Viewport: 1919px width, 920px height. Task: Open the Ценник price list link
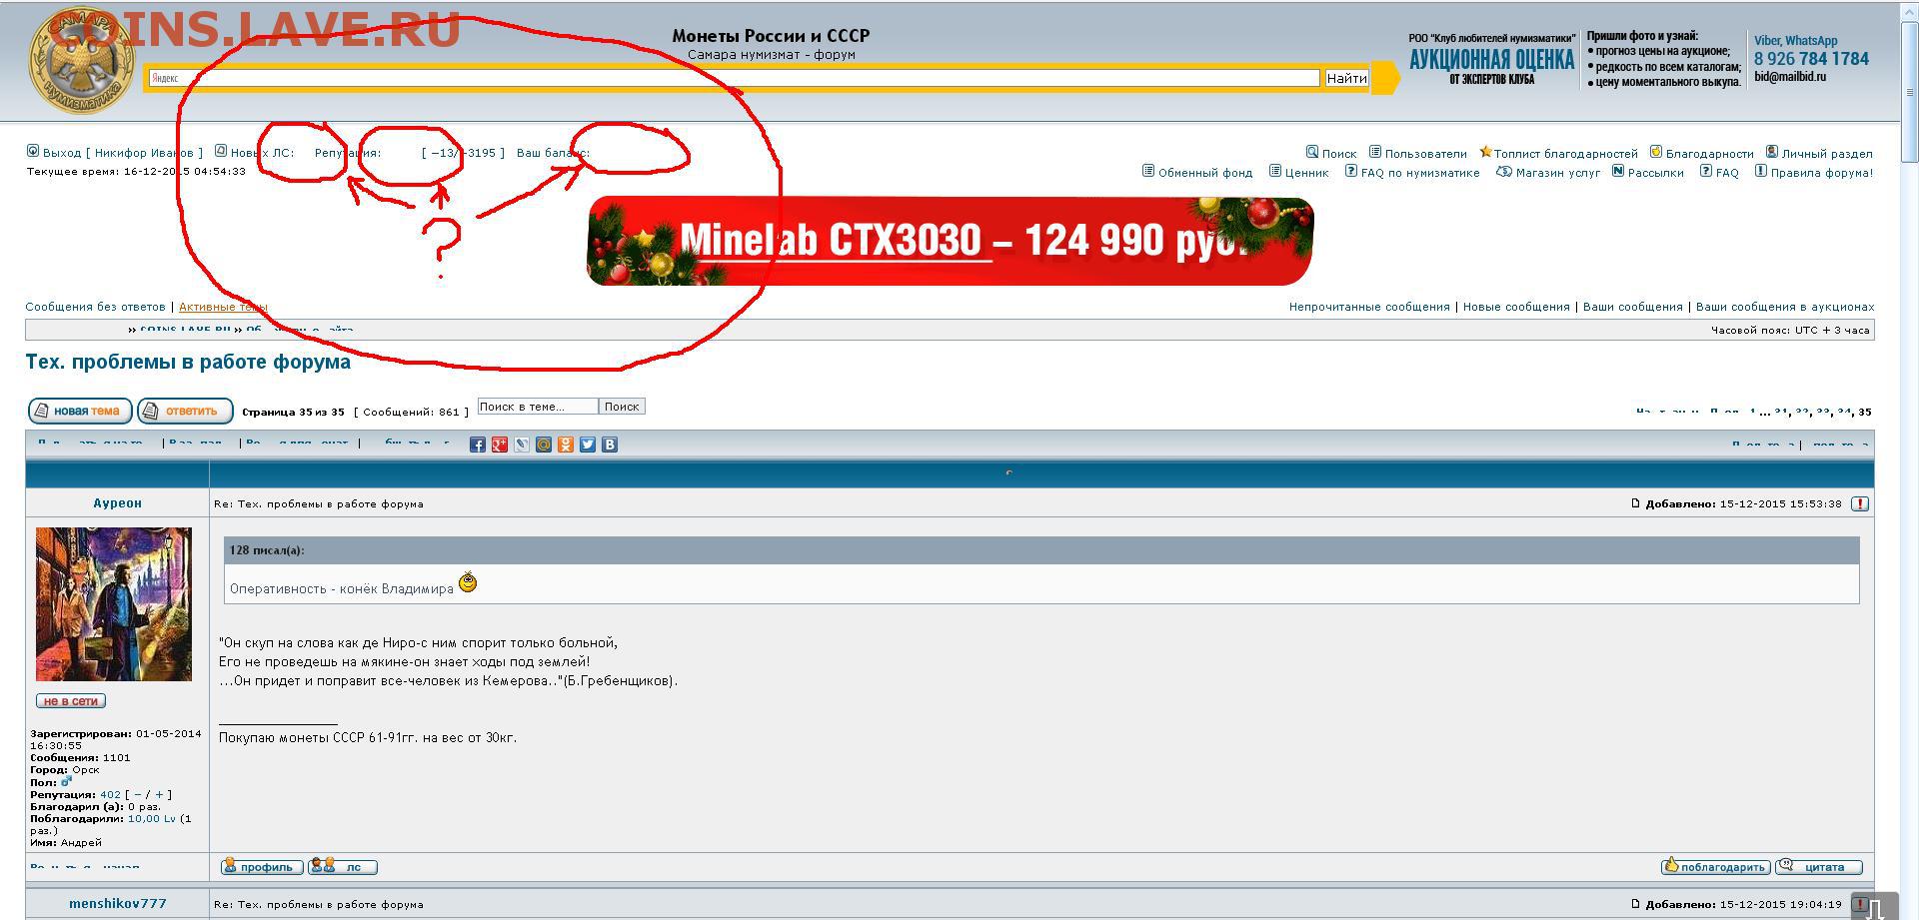click(1306, 173)
